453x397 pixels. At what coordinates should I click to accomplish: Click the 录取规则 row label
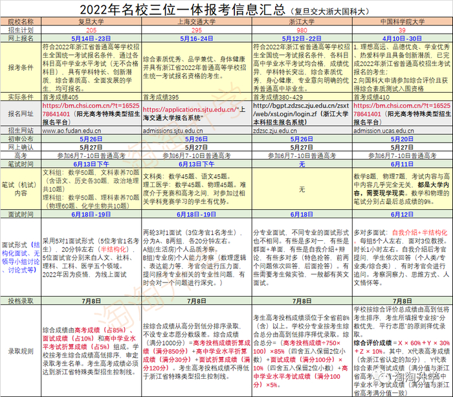click(x=21, y=351)
